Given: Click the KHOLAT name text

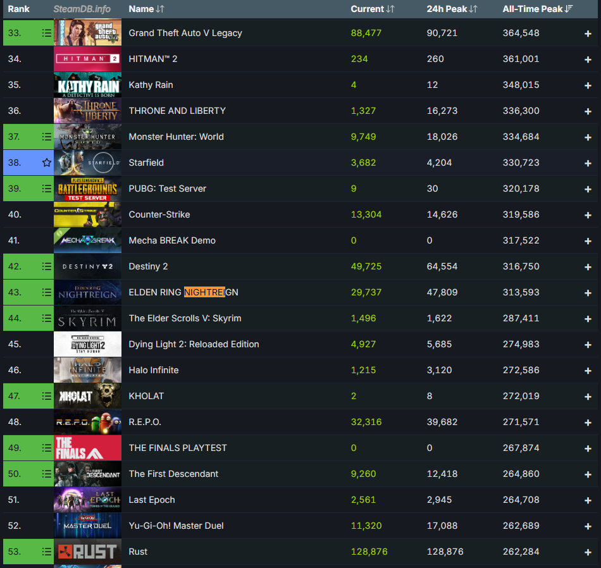Looking at the screenshot, I should [146, 396].
